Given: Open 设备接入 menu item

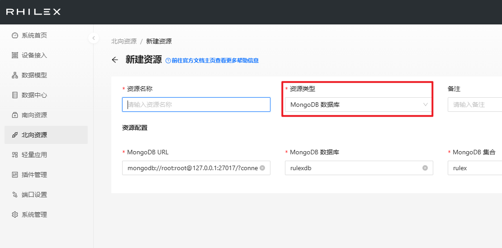Looking at the screenshot, I should [x=46, y=55].
